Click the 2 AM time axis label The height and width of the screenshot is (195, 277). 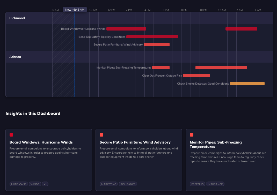click(x=239, y=10)
